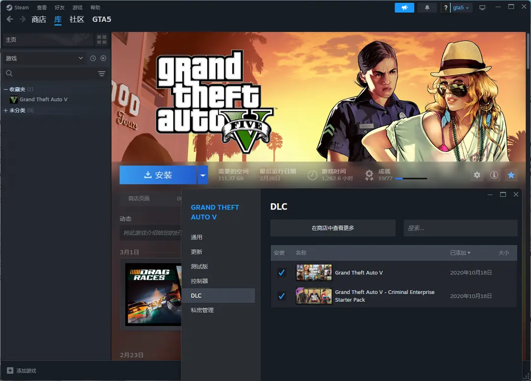Image resolution: width=531 pixels, height=381 pixels.
Task: Open game settings gear icon
Action: [477, 175]
